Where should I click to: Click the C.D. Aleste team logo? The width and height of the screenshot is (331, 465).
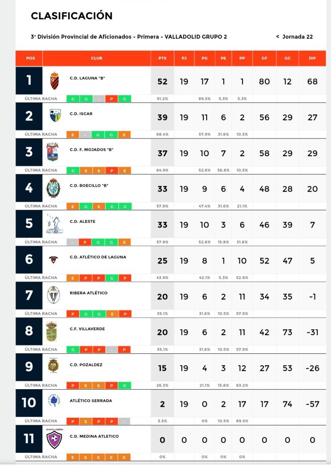pyautogui.click(x=54, y=223)
